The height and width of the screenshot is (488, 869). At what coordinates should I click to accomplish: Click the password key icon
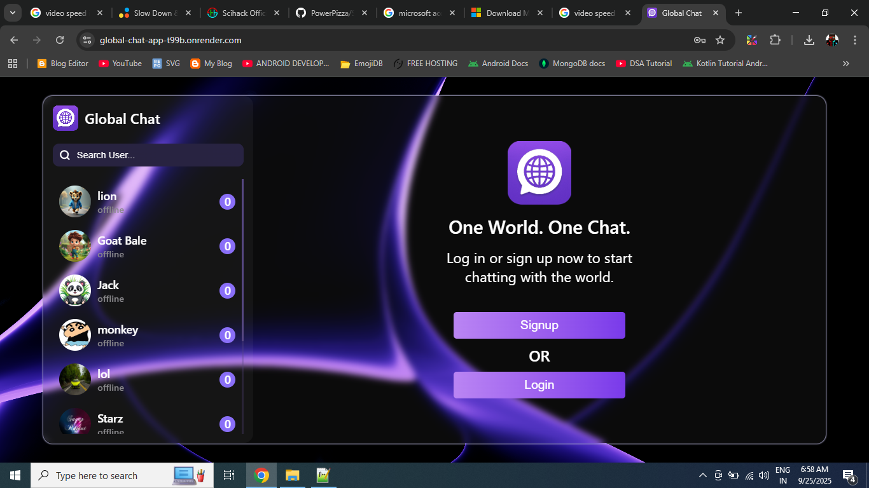tap(699, 39)
